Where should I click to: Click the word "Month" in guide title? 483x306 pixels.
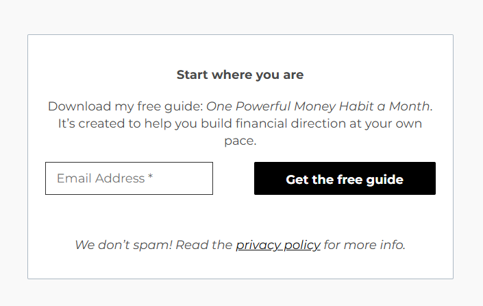pyautogui.click(x=410, y=106)
